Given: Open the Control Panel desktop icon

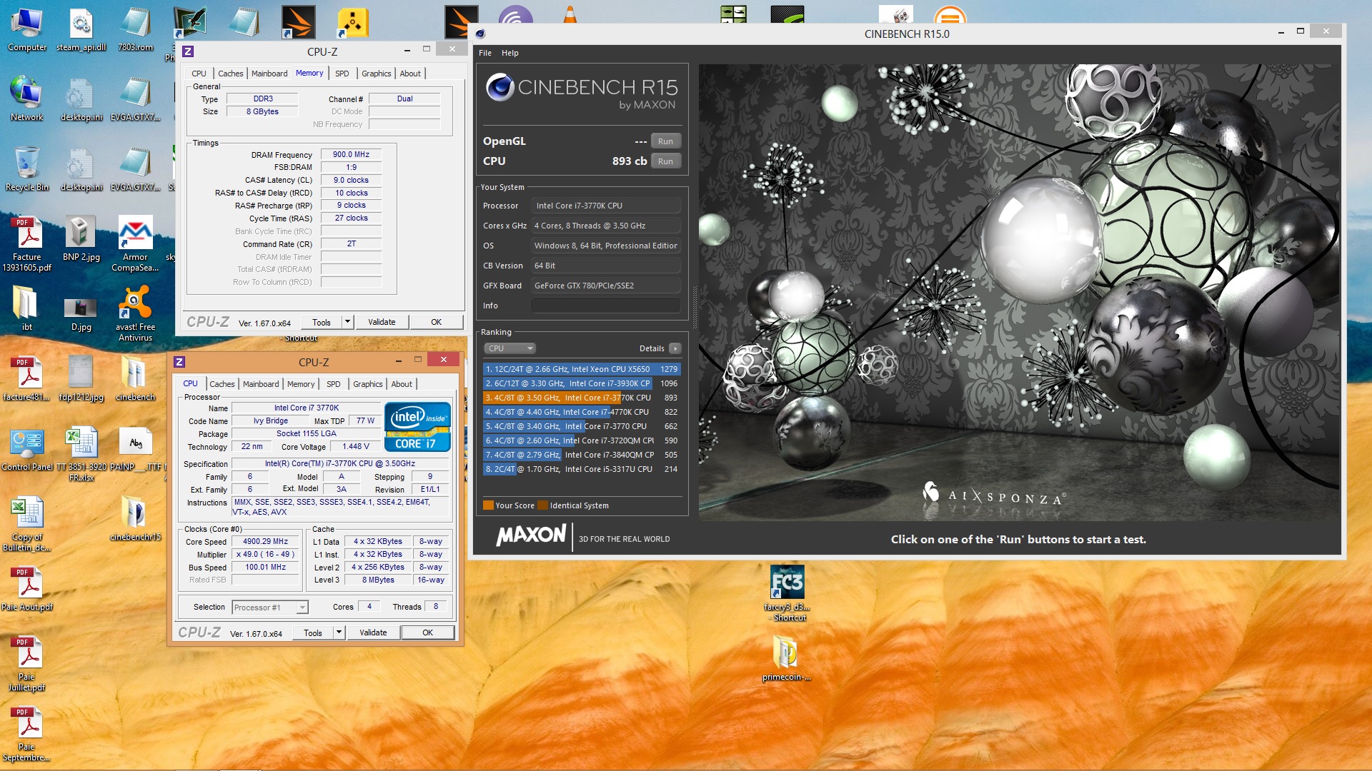Looking at the screenshot, I should coord(26,448).
